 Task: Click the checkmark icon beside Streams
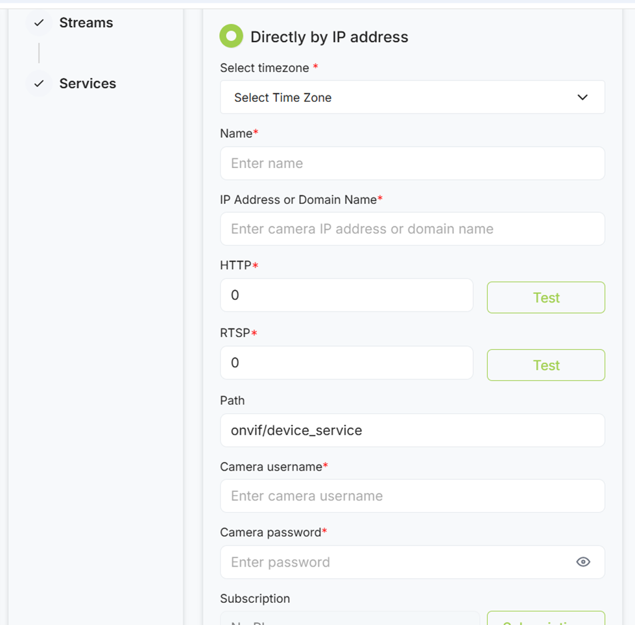pyautogui.click(x=39, y=23)
